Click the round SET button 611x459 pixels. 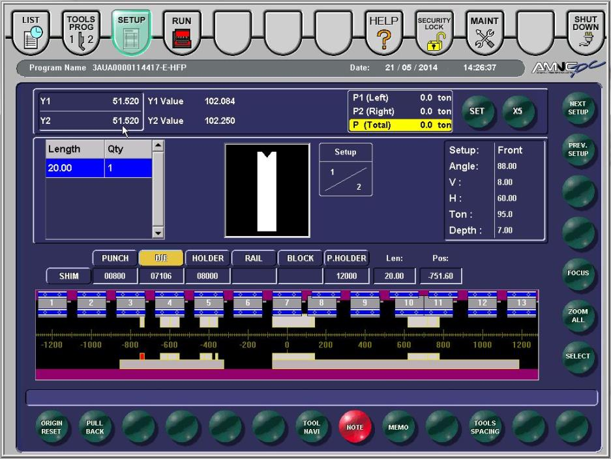pyautogui.click(x=477, y=111)
